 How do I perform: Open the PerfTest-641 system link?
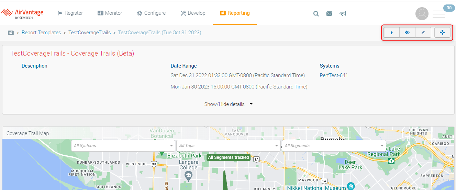[334, 75]
